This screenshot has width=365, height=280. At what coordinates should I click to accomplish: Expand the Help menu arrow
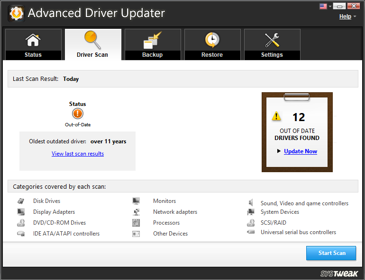tap(355, 17)
